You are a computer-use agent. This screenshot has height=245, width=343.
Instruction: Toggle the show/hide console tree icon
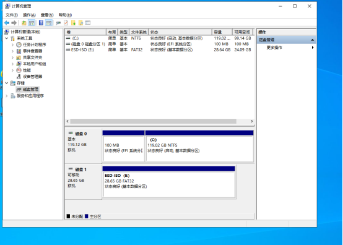point(32,23)
